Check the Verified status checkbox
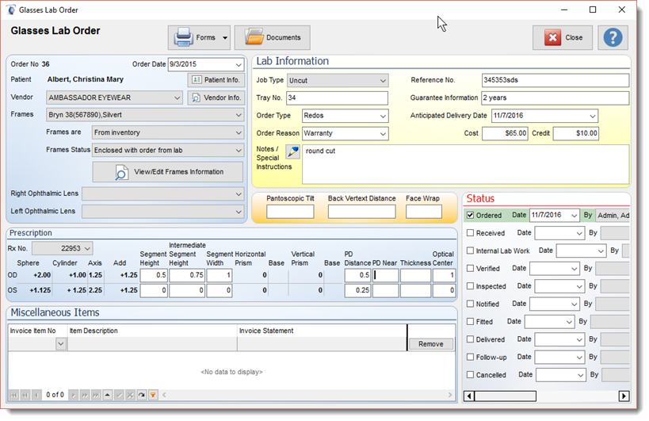 tap(470, 268)
